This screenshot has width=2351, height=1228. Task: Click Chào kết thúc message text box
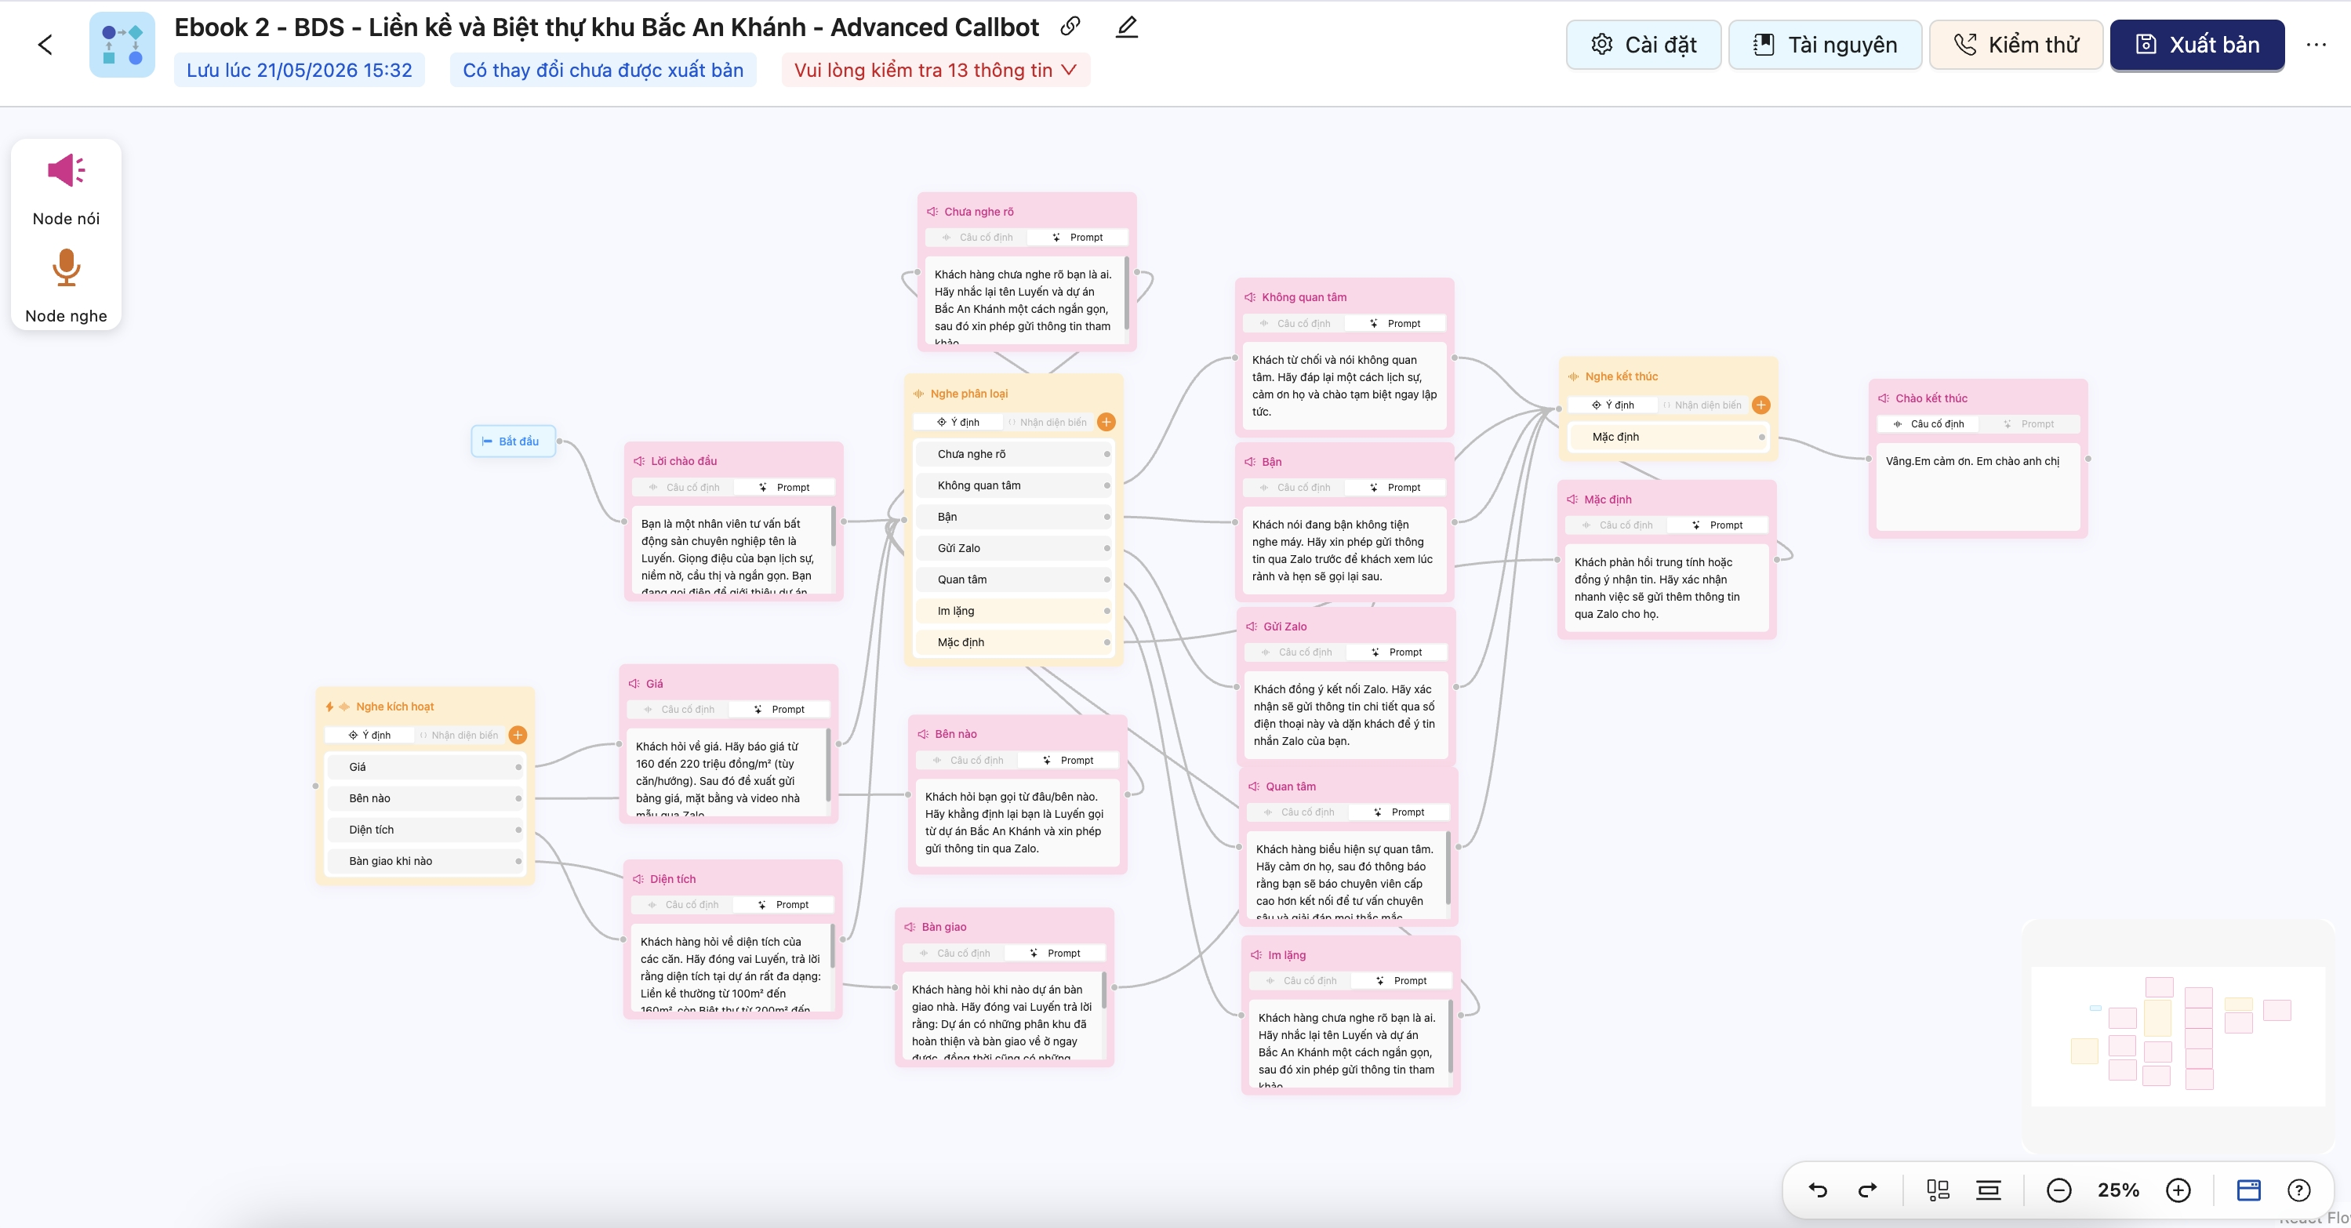(x=1978, y=486)
